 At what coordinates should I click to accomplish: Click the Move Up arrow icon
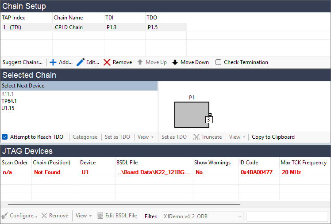[140, 62]
